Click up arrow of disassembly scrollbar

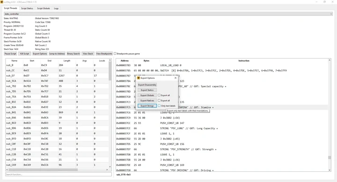(x=330, y=61)
